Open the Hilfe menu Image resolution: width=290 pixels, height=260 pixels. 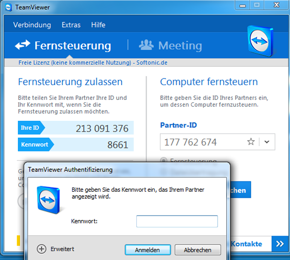coord(98,25)
